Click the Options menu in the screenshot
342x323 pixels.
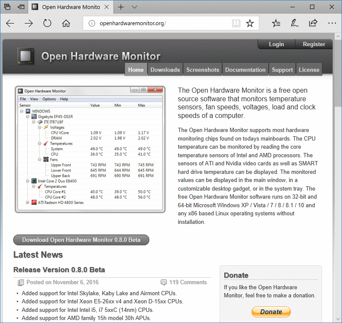click(x=49, y=99)
